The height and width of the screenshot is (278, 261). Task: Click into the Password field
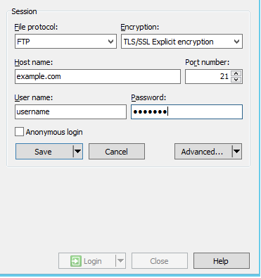[x=186, y=111]
